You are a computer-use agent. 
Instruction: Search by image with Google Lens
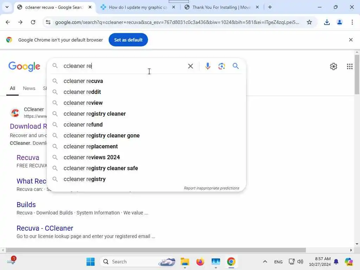(x=221, y=66)
